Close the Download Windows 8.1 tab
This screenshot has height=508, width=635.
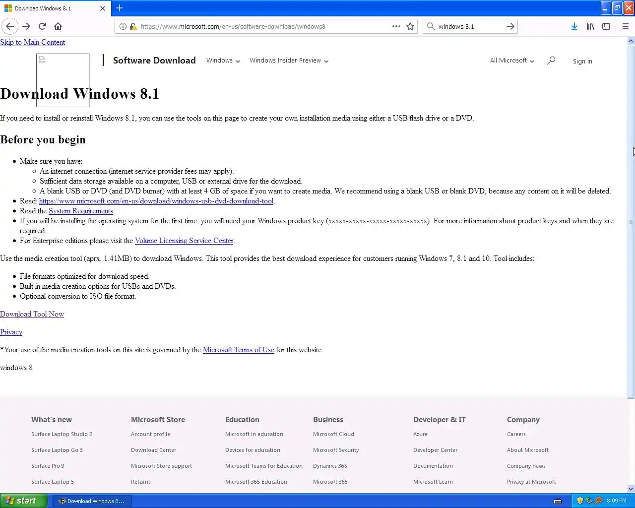103,8
